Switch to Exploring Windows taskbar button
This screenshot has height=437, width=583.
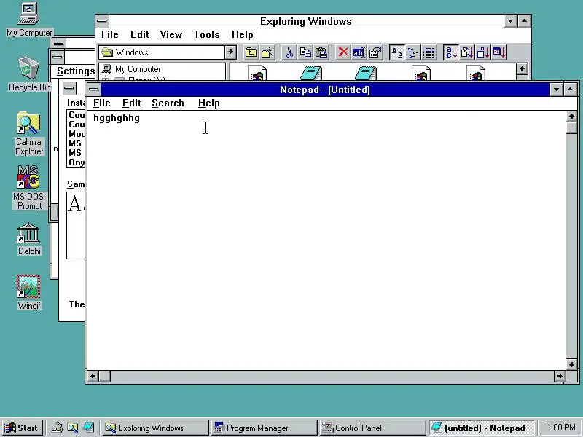pos(155,428)
